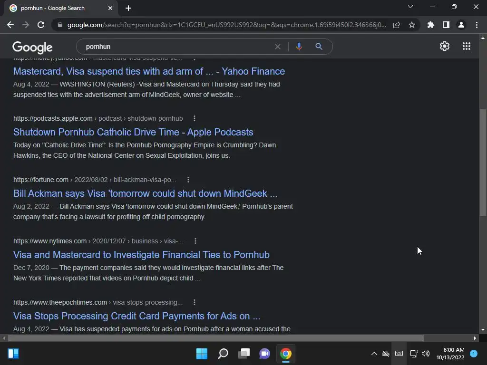
Task: Open the volume control in tray
Action: pyautogui.click(x=426, y=354)
